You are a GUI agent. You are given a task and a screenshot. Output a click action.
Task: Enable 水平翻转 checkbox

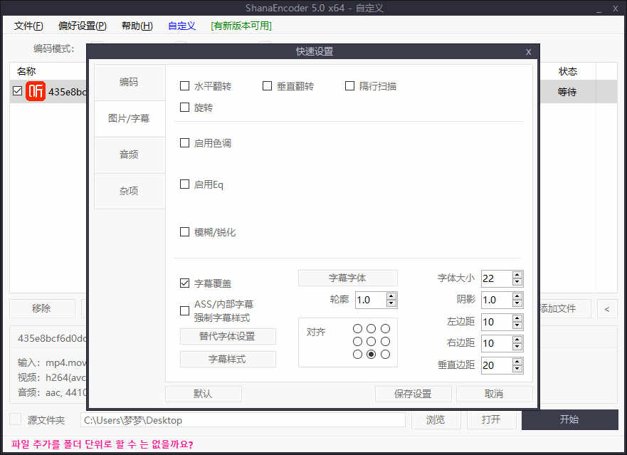pos(184,85)
